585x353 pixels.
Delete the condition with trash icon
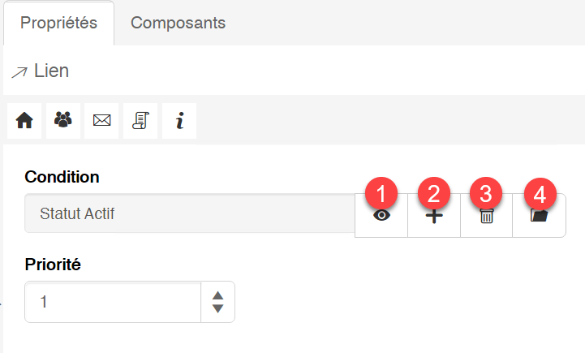486,217
